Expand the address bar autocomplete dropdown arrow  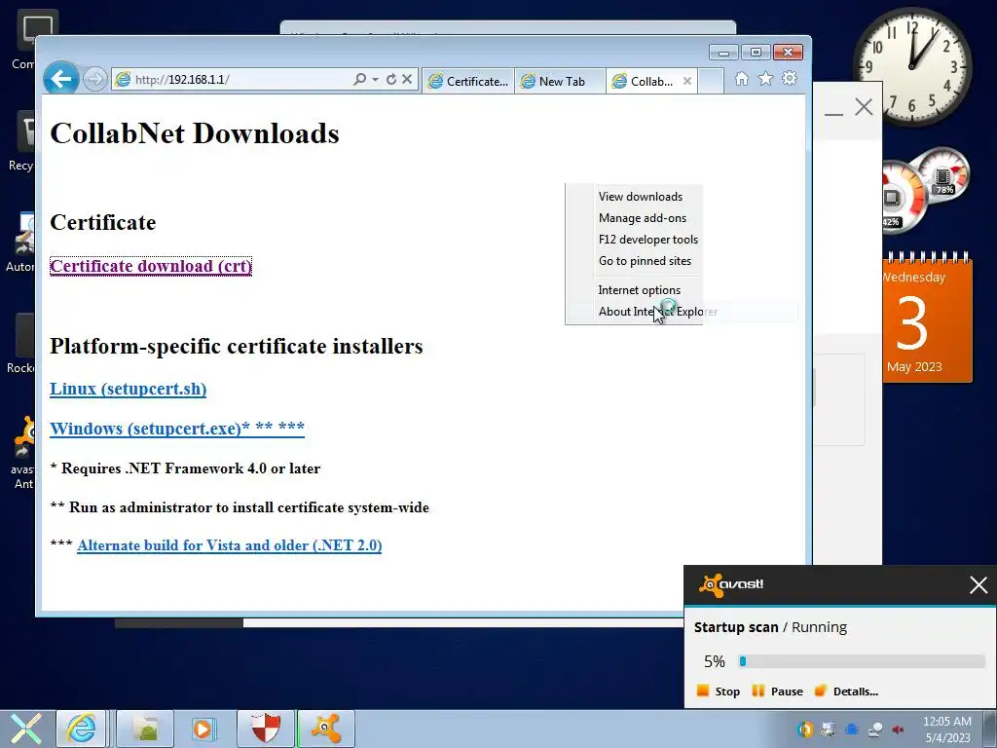click(x=375, y=79)
